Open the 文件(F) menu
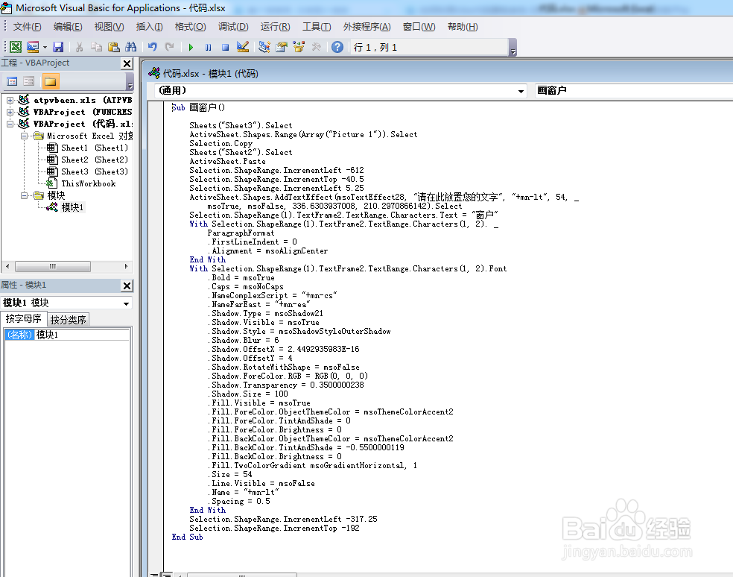 click(x=27, y=27)
